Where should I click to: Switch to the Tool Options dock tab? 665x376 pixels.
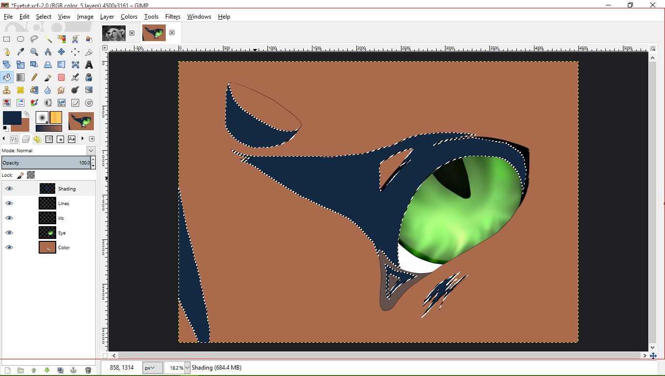pyautogui.click(x=14, y=139)
